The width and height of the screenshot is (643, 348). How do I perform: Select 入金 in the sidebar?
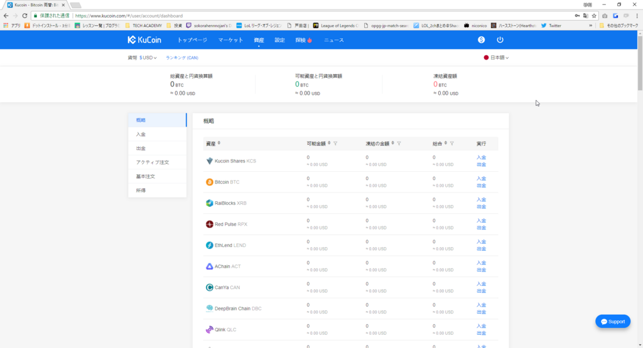click(157, 134)
